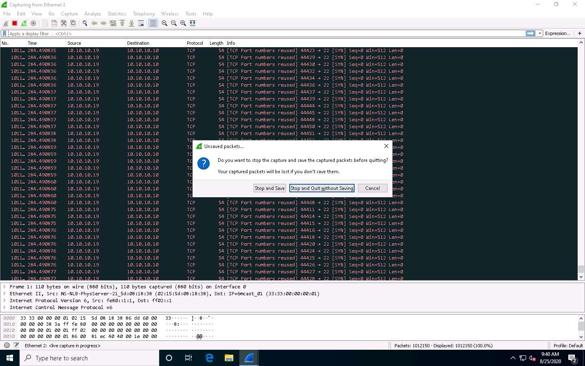Open Task View from taskbar

(188, 358)
